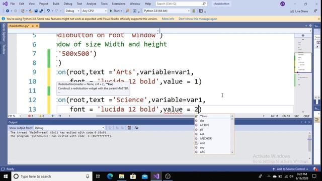Image resolution: width=322 pixels, height=181 pixels.
Task: Switch to the cheakbotton.py editor tab
Action: 19,26
